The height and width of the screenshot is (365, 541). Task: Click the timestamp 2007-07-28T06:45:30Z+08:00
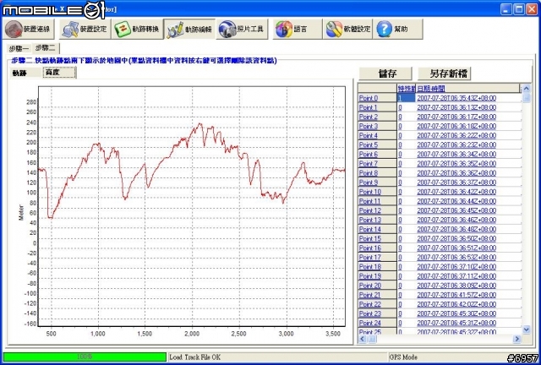pos(456,313)
